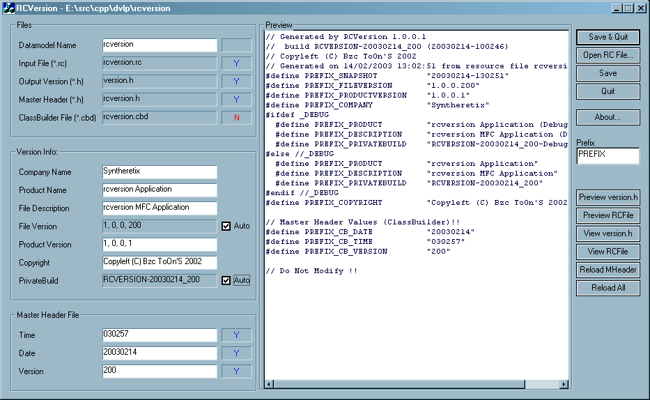Open the About dialog

[x=608, y=117]
